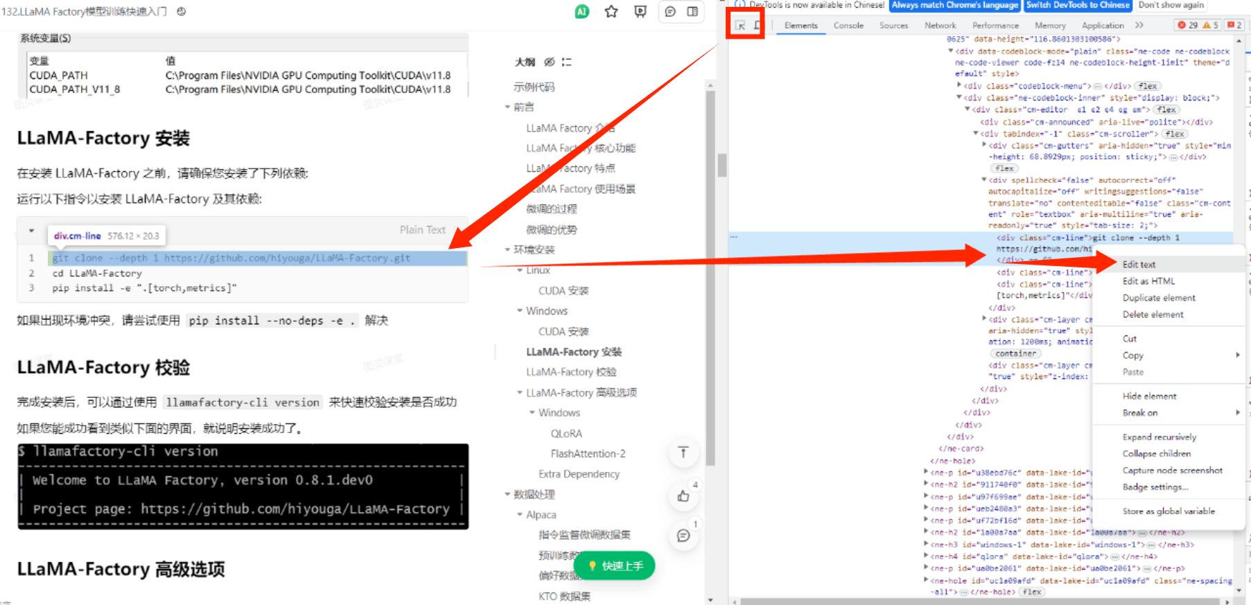Choose Edit as HTML in context menu
This screenshot has height=605, width=1251.
1169,281
